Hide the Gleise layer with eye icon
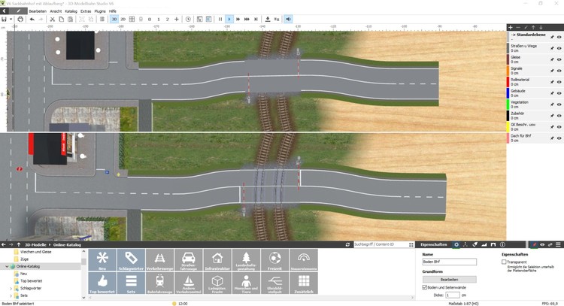The image size is (564, 306). click(x=559, y=59)
